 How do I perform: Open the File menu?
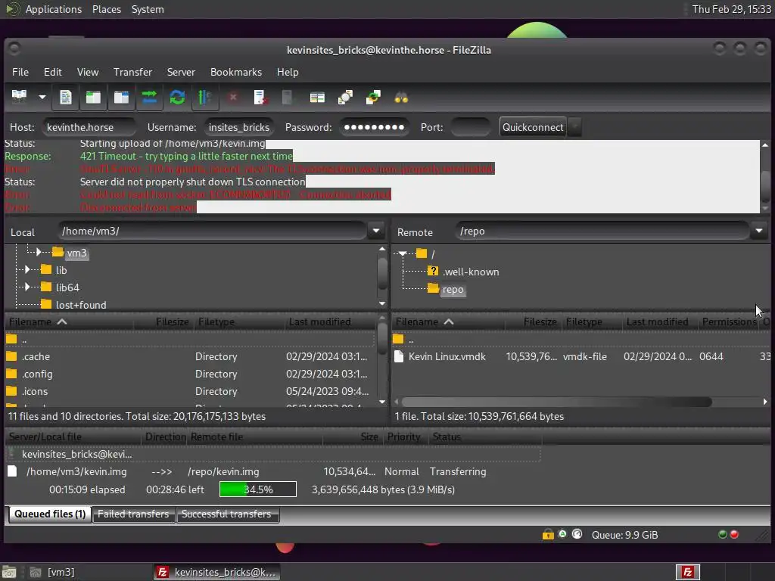(20, 72)
